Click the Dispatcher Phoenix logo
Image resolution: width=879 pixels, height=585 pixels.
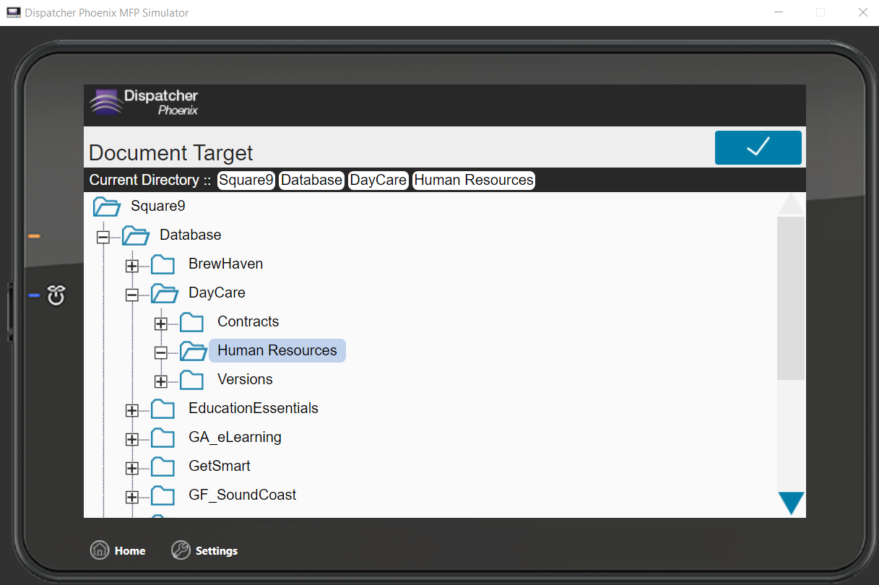[144, 102]
